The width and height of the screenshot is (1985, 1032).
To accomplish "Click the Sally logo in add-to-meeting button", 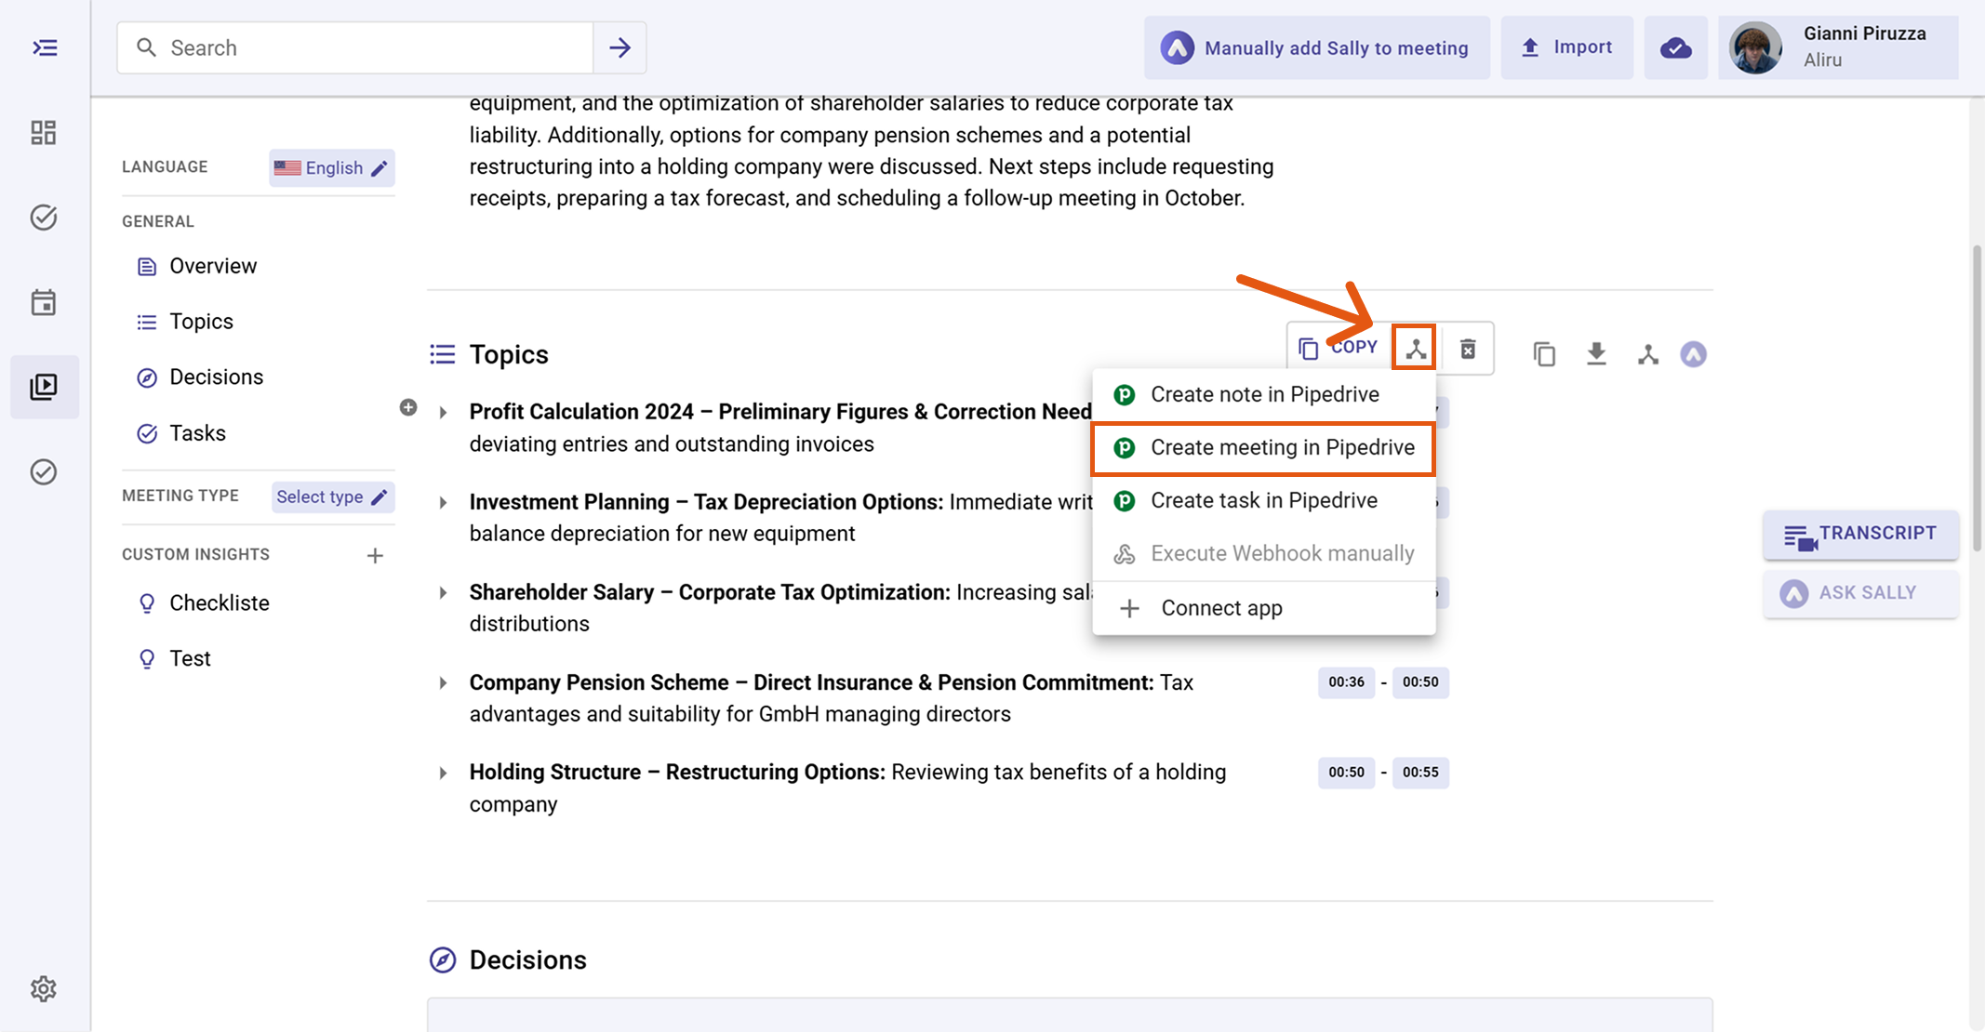I will click(1177, 47).
